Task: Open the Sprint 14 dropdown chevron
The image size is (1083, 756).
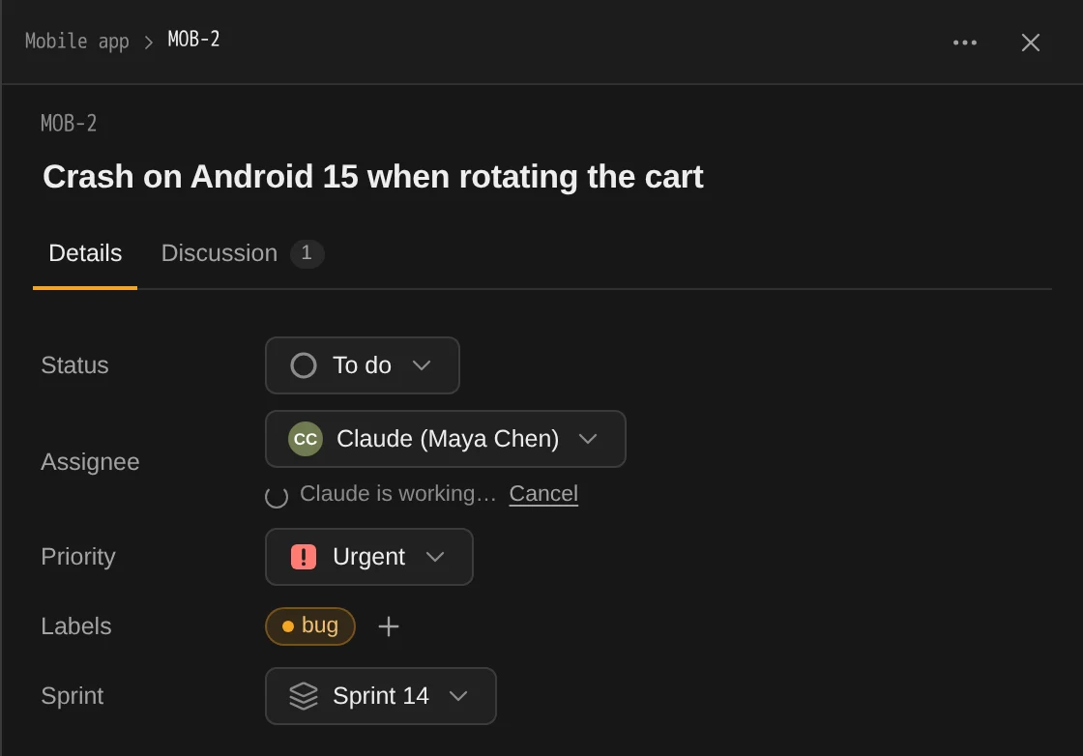Action: [458, 696]
